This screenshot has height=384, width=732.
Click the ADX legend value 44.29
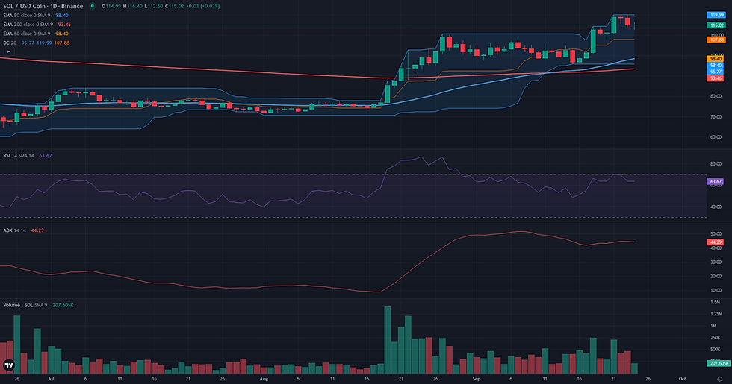coord(37,230)
